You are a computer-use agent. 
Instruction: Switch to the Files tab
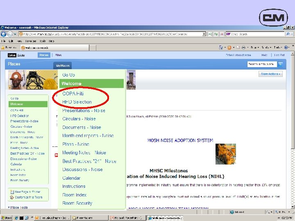point(58,55)
